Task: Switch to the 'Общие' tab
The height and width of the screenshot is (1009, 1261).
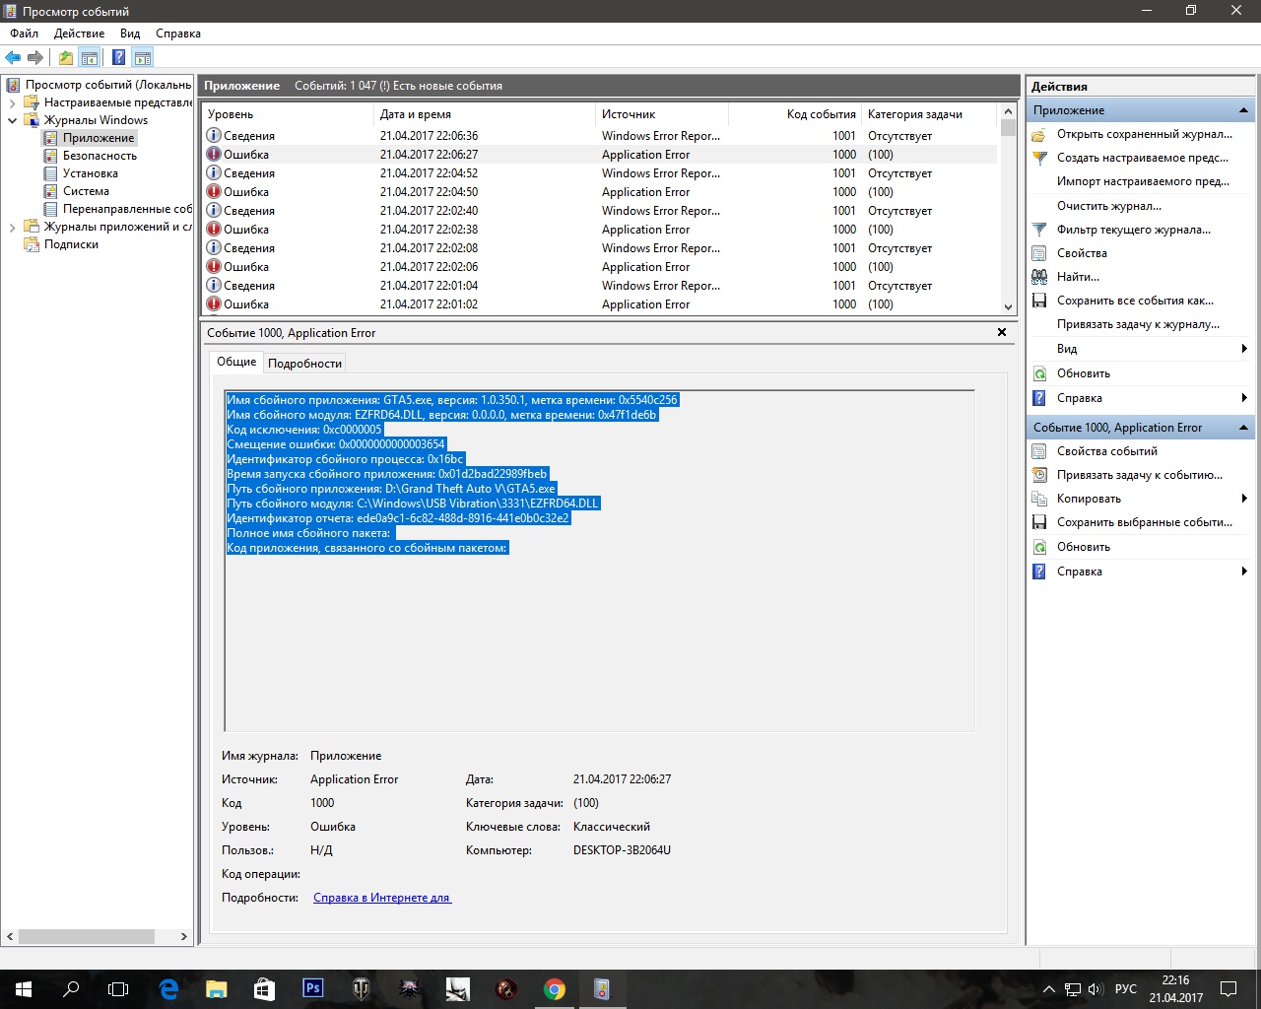Action: point(236,362)
